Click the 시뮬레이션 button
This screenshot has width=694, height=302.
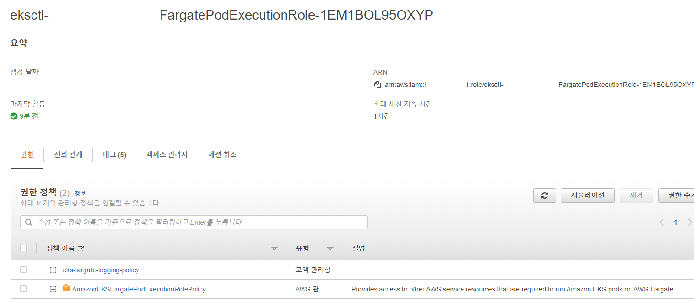(588, 195)
